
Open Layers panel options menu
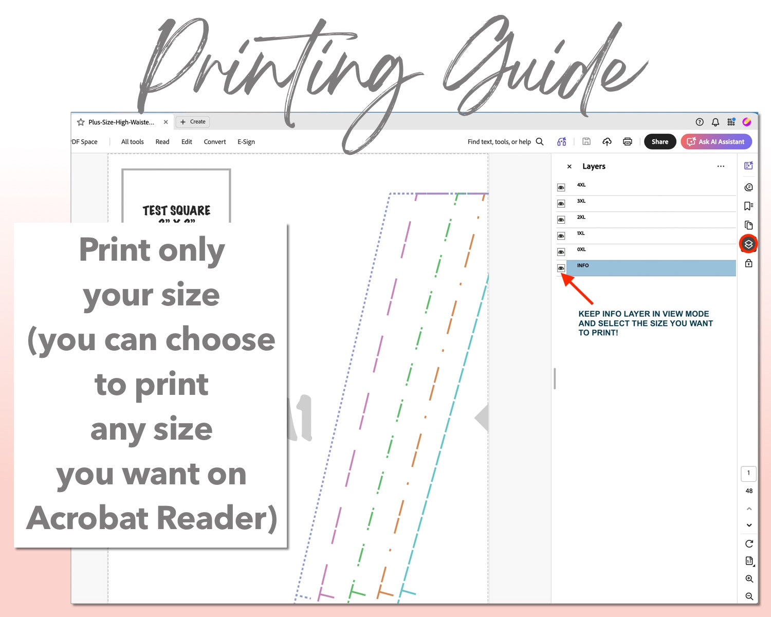(721, 166)
